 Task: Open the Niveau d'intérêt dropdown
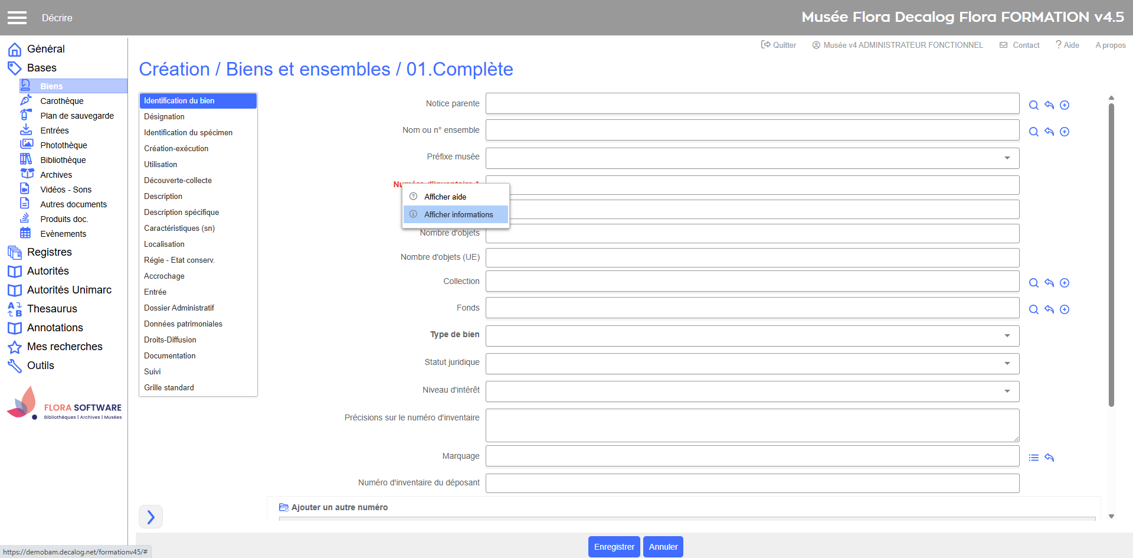click(752, 391)
